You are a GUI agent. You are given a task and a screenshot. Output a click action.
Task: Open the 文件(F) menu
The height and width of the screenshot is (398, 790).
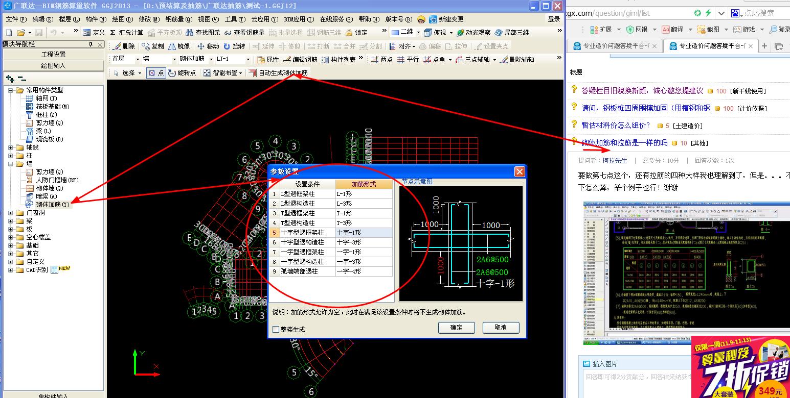tap(16, 19)
